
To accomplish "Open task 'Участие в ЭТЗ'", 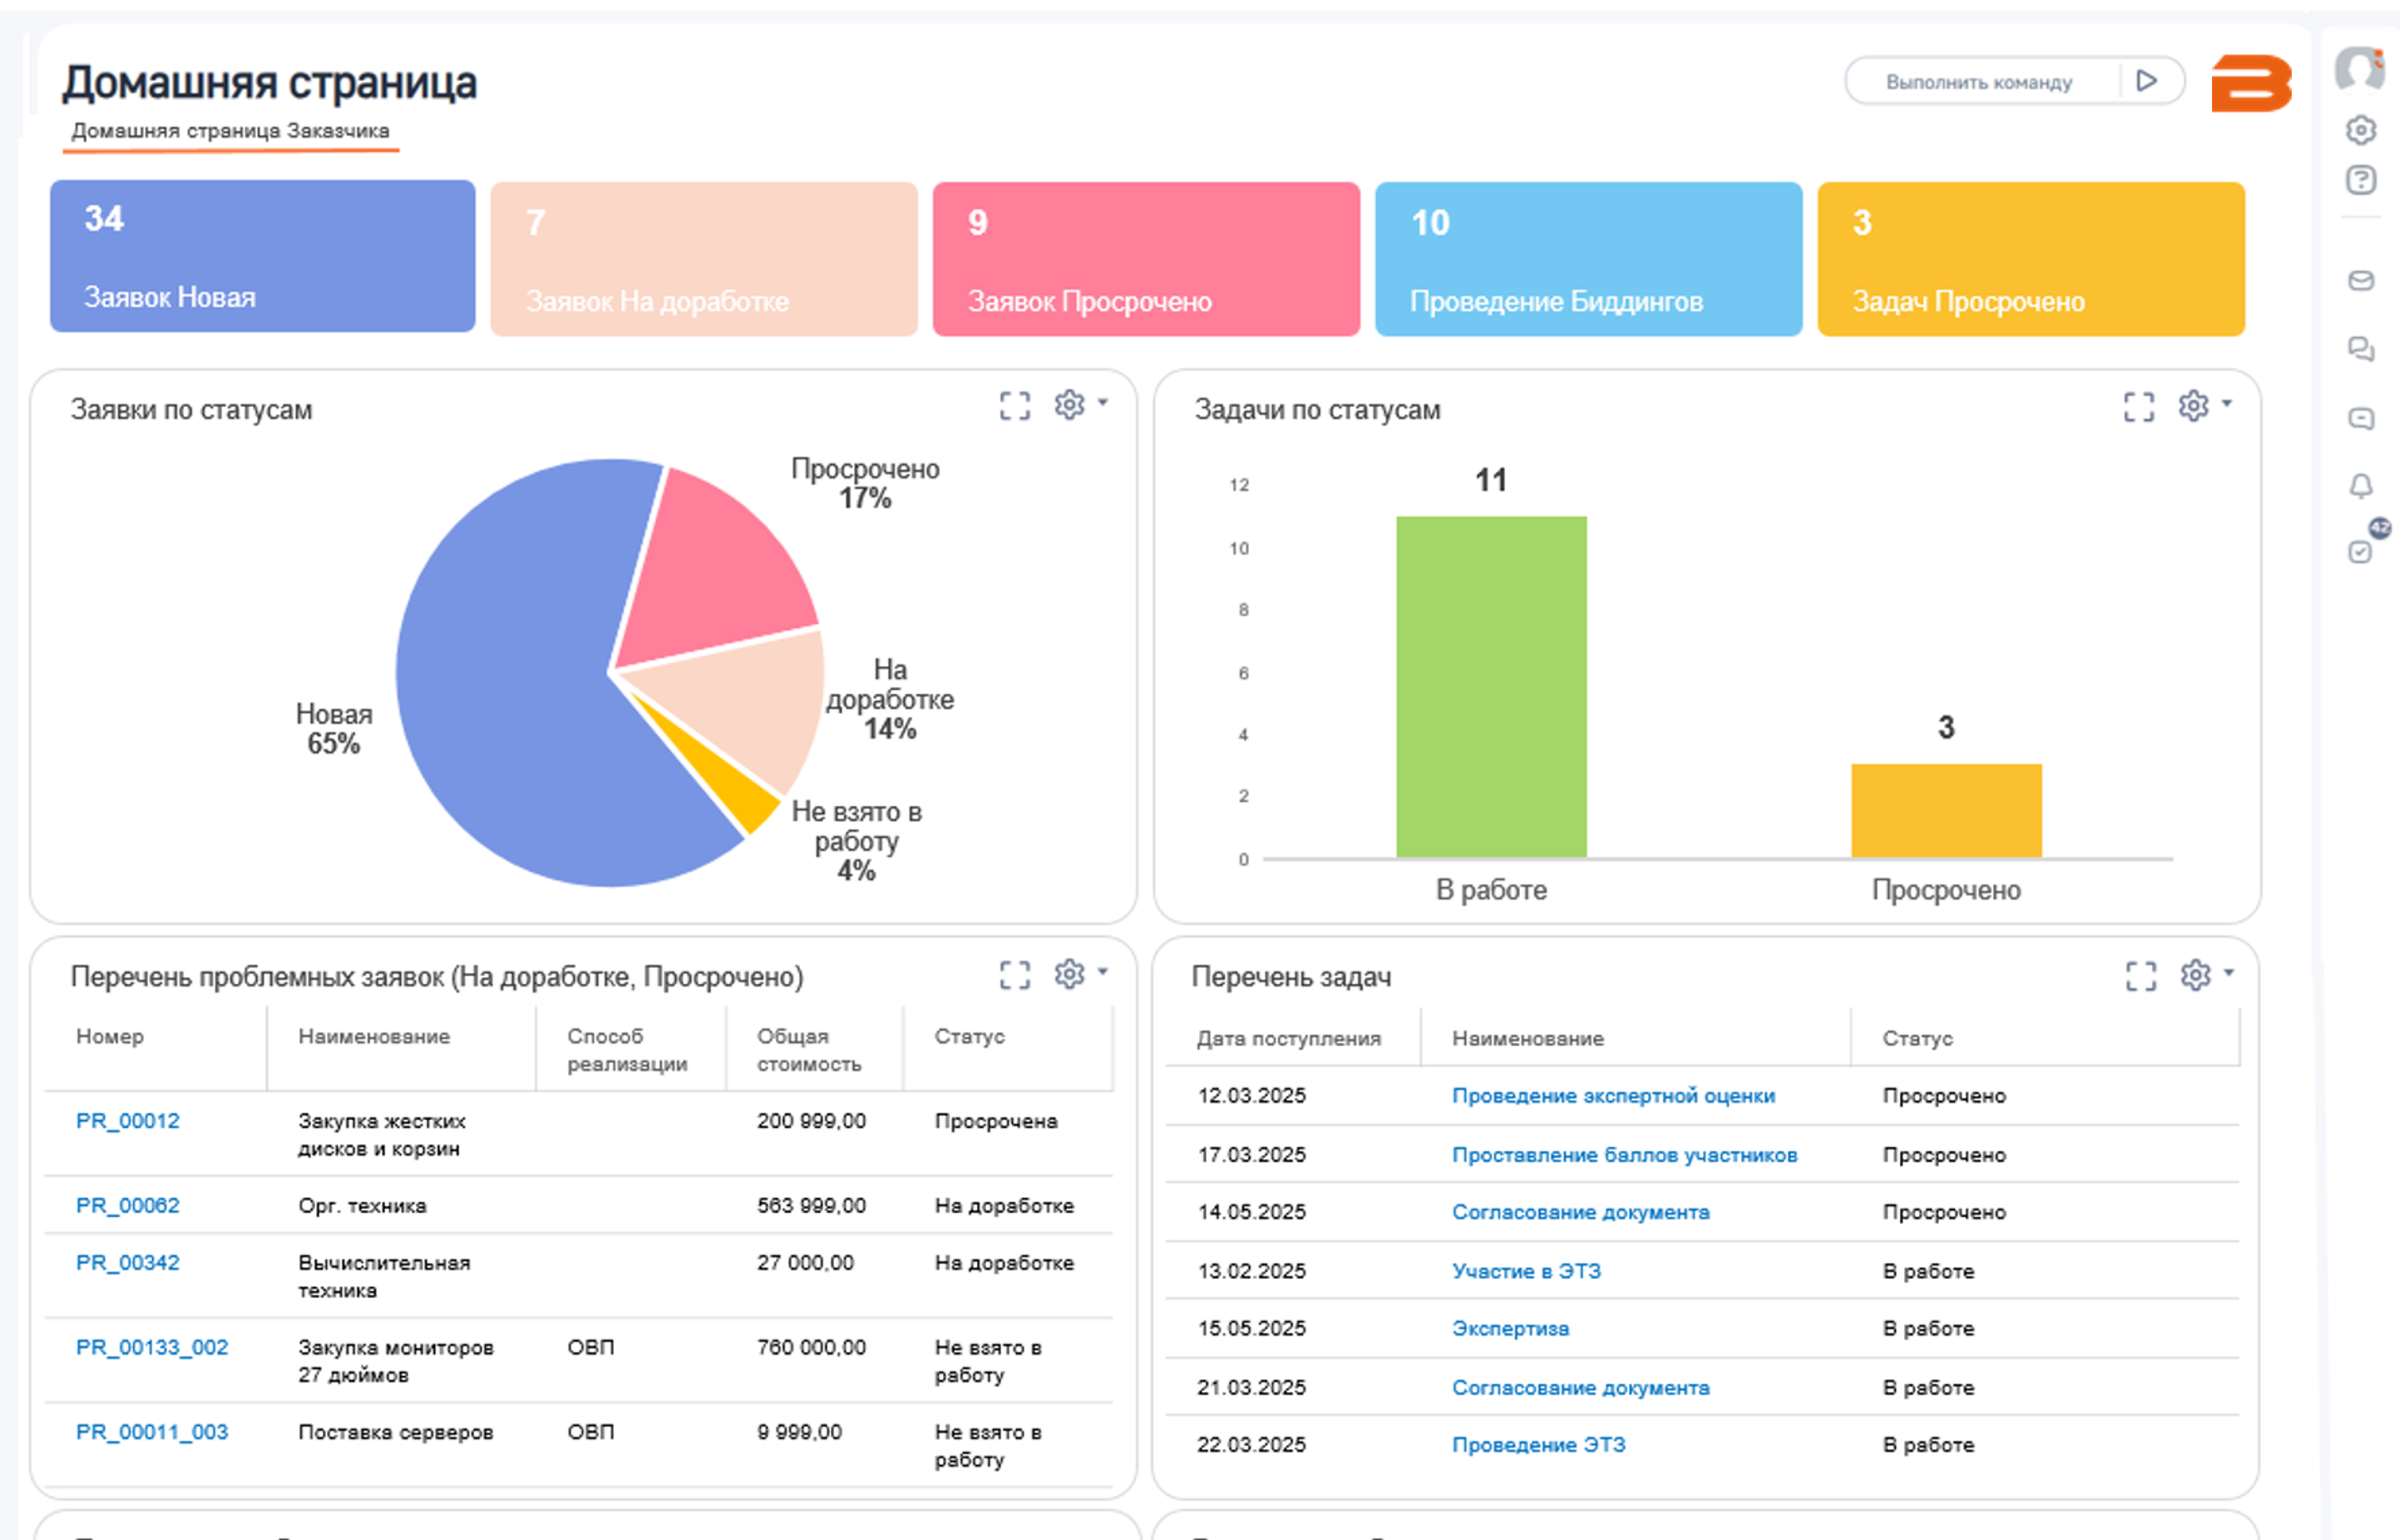I will (1526, 1271).
